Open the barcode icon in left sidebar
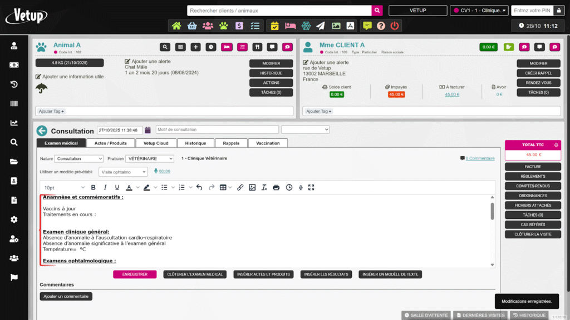570x320 pixels. click(14, 104)
